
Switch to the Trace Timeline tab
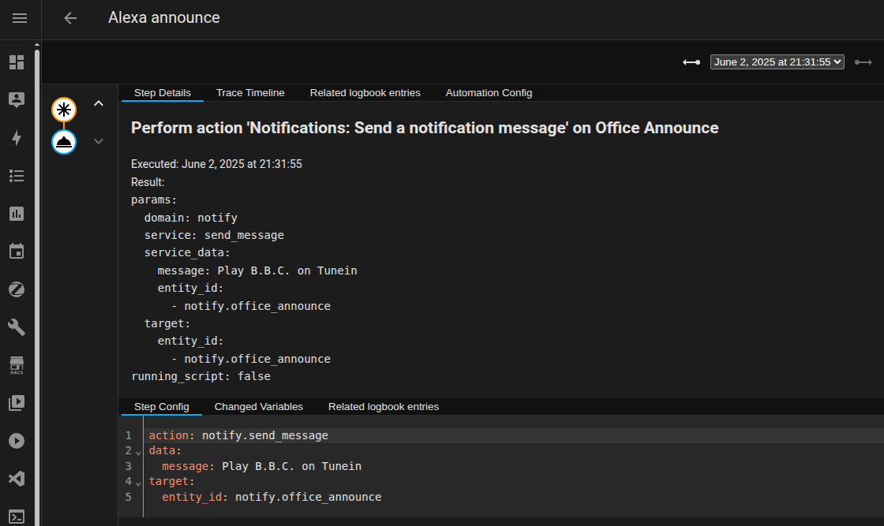tap(250, 93)
